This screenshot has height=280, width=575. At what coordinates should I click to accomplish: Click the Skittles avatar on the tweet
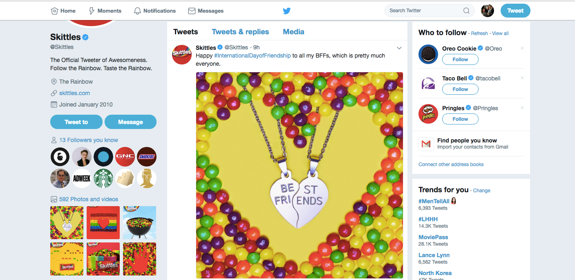182,55
